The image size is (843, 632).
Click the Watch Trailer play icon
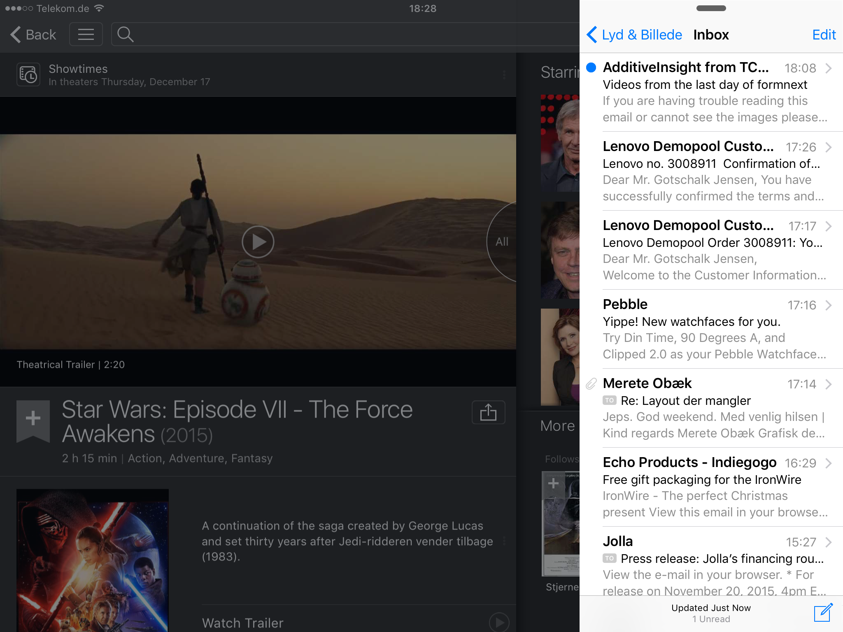coord(499,623)
